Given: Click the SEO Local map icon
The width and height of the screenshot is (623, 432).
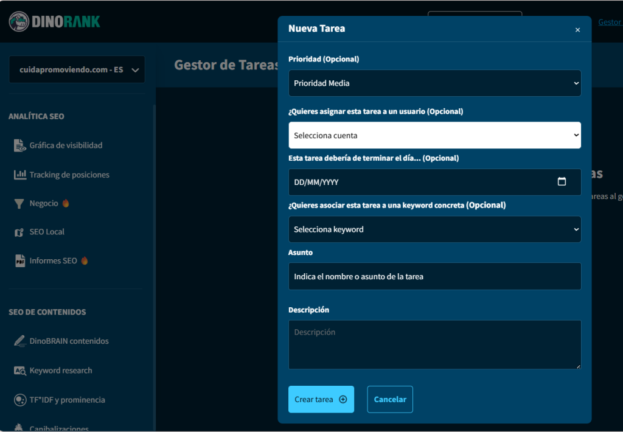Looking at the screenshot, I should [19, 232].
